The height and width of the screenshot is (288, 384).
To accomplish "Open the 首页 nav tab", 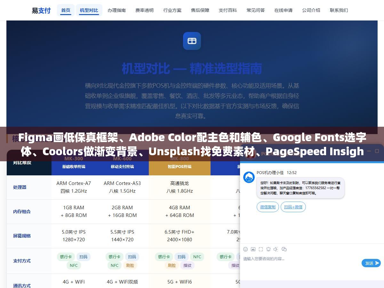I will pos(66,10).
